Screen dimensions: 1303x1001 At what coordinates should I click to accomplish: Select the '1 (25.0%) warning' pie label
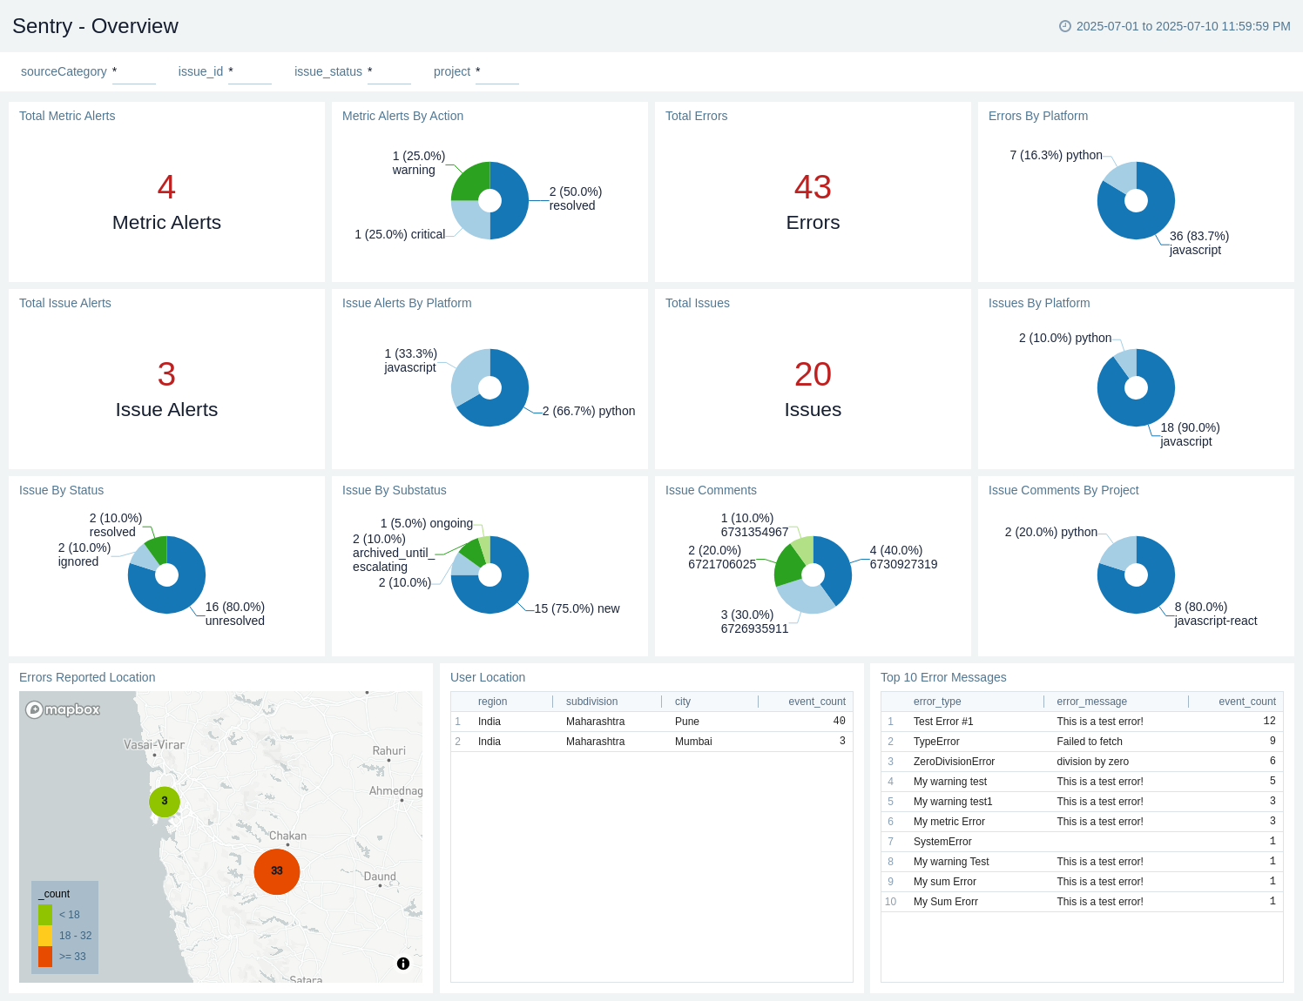418,163
